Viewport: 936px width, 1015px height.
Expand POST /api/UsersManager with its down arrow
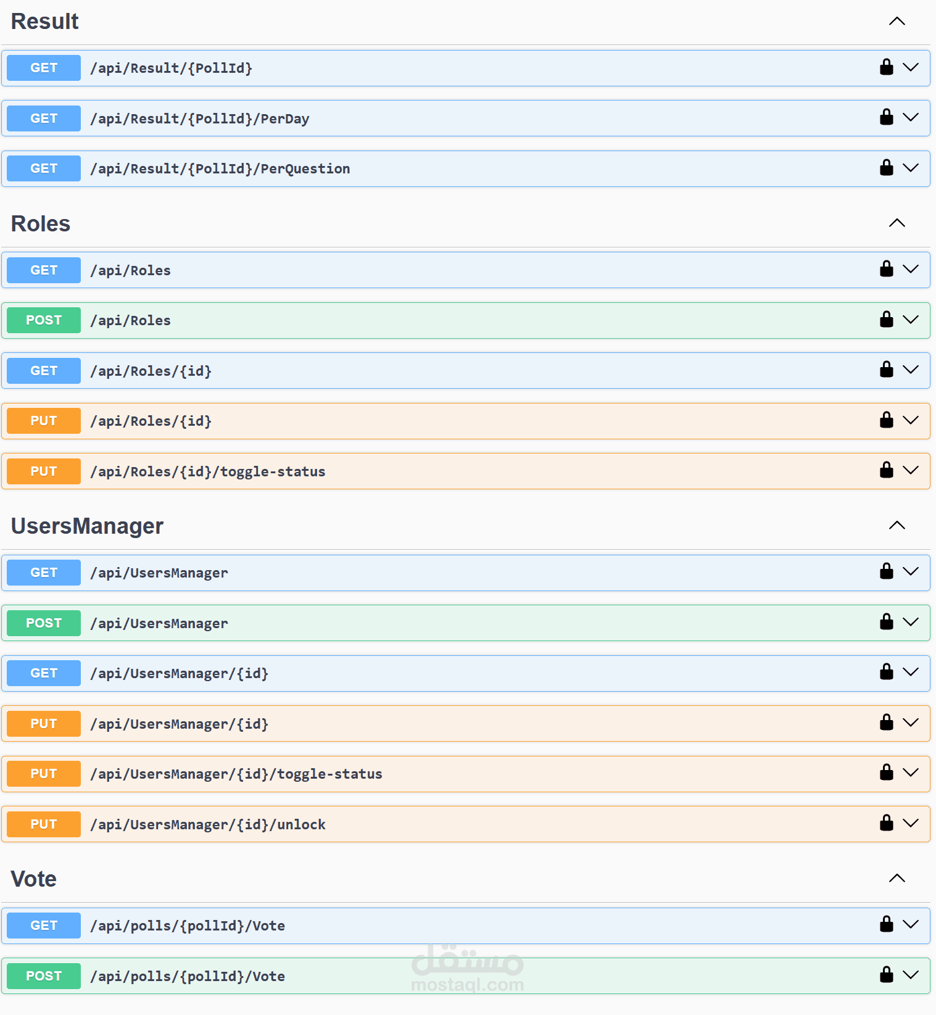point(911,621)
